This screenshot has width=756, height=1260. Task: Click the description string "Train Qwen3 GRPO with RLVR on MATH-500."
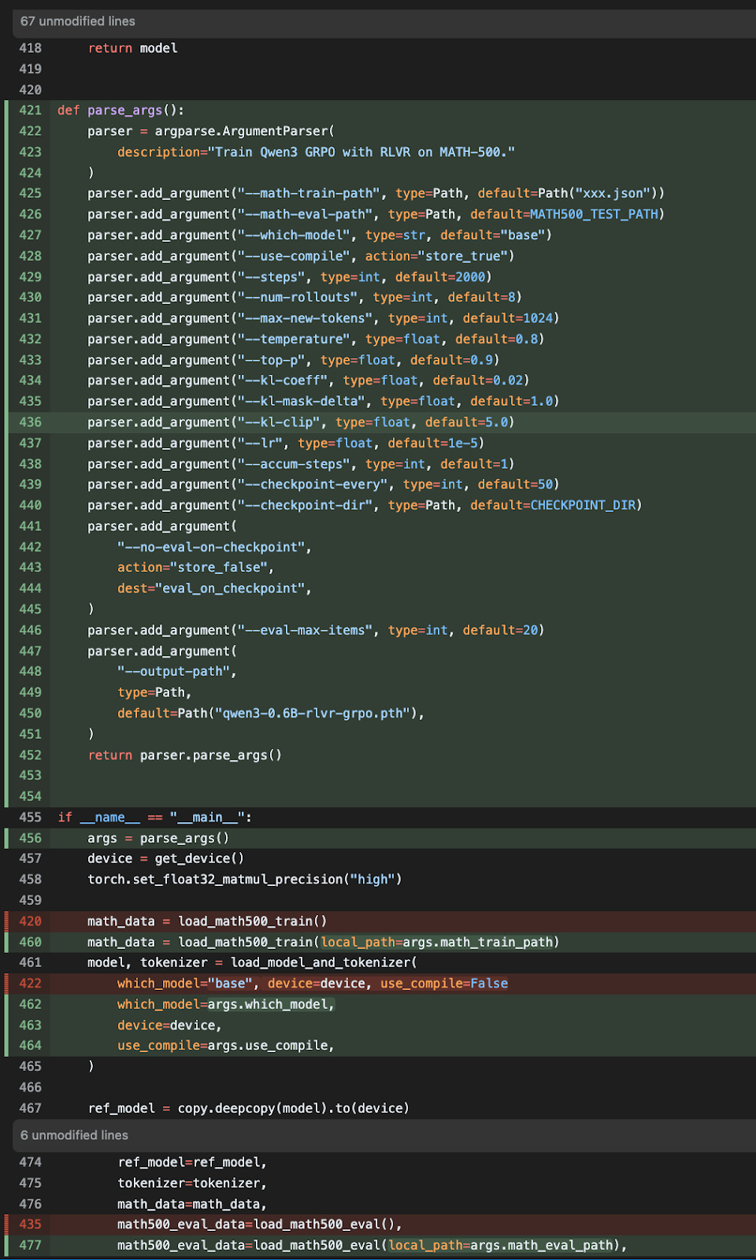click(361, 152)
